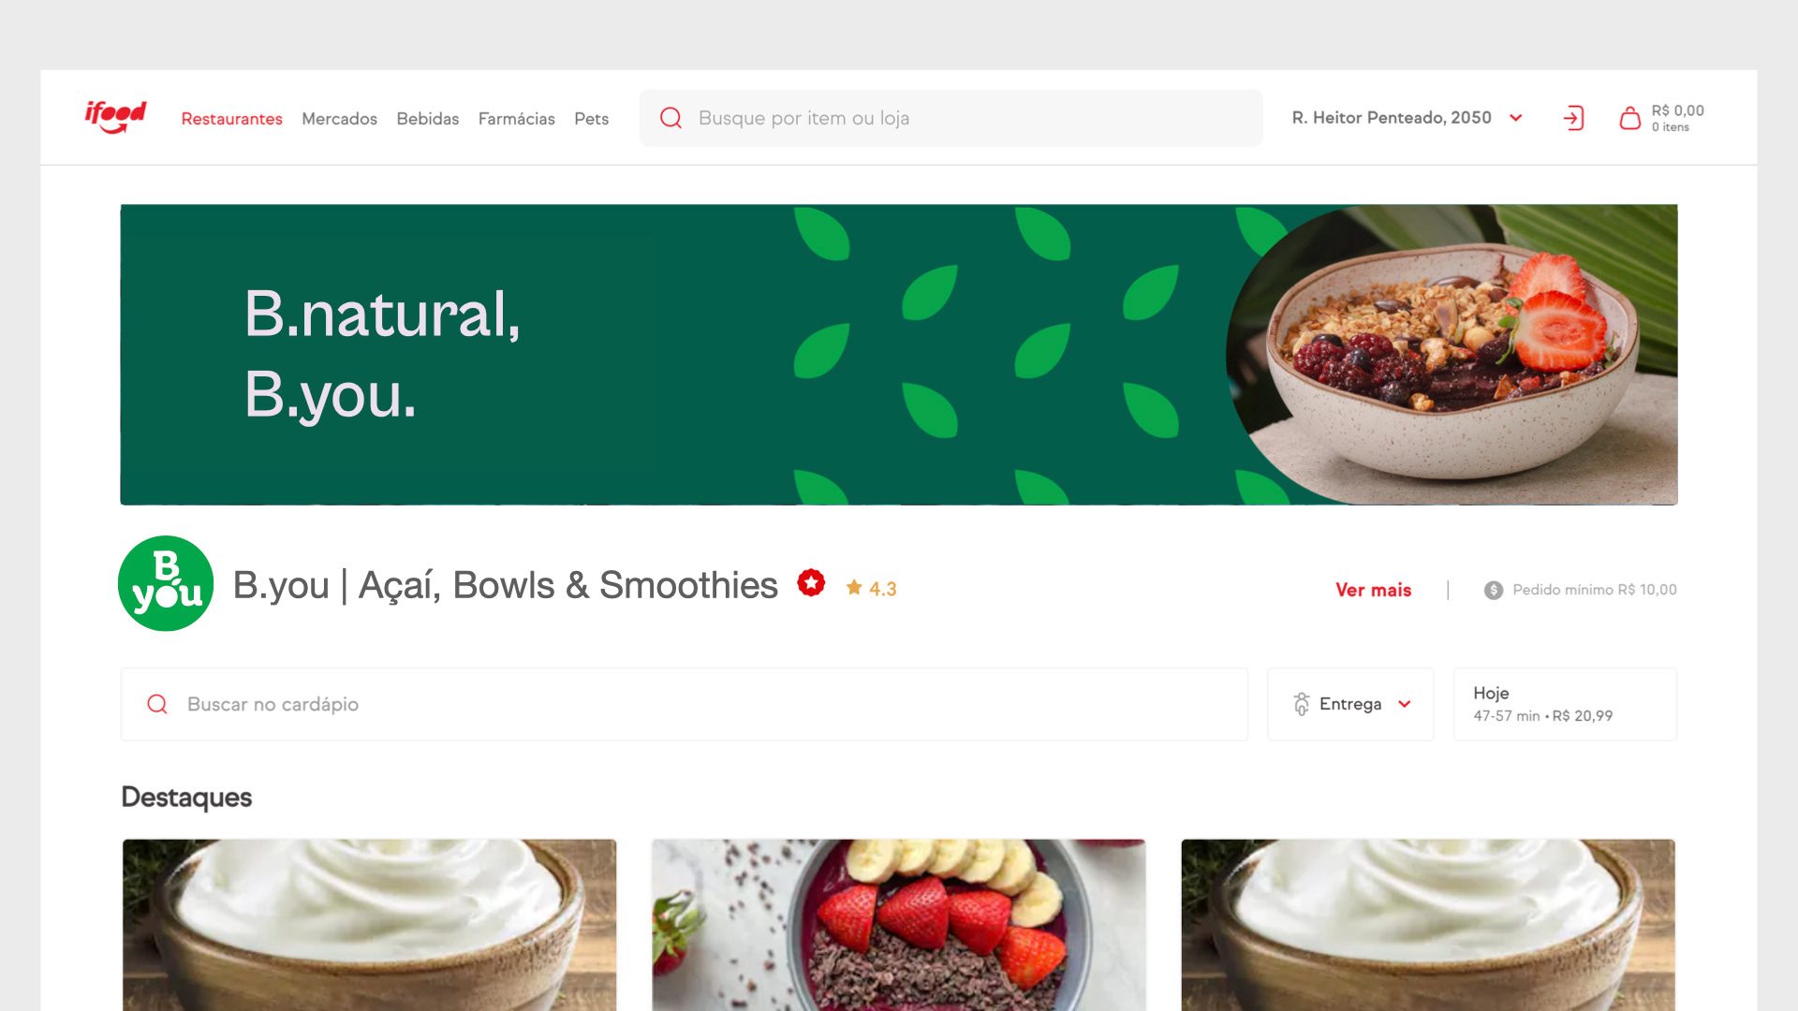The height and width of the screenshot is (1011, 1798).
Task: Open the Hoje delivery time selector
Action: tap(1565, 704)
